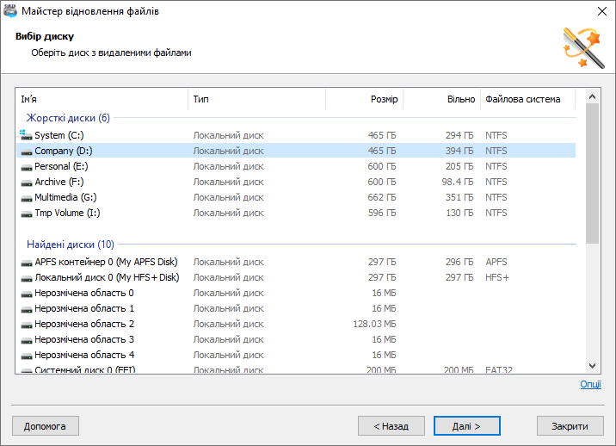Sort by Файлова система column header
The width and height of the screenshot is (616, 446).
pyautogui.click(x=528, y=99)
